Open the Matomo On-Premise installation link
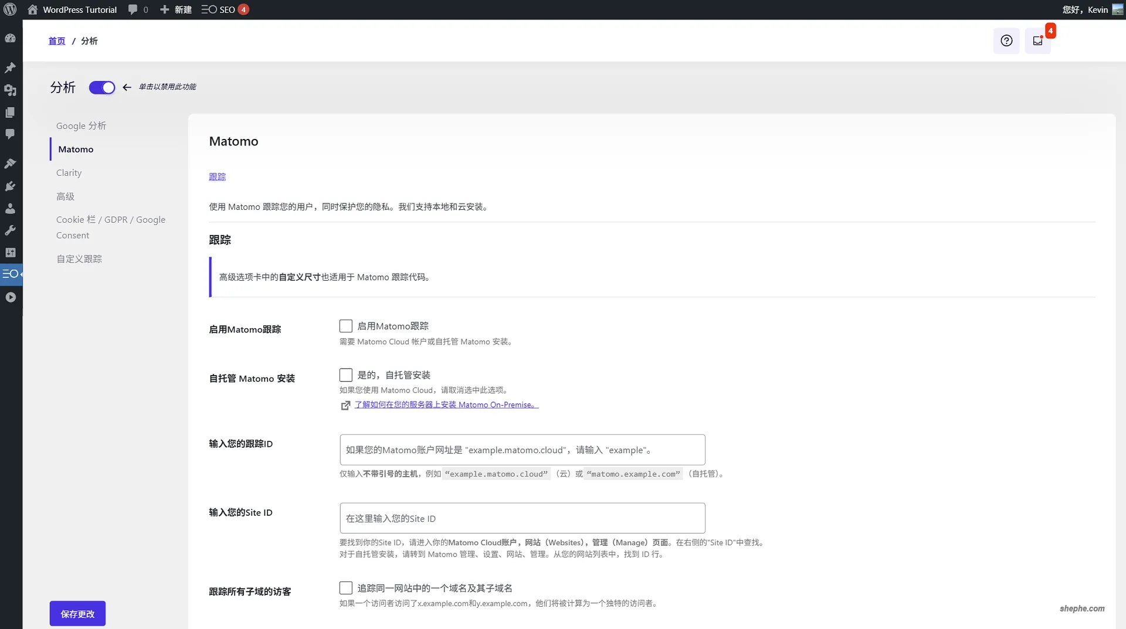 446,404
